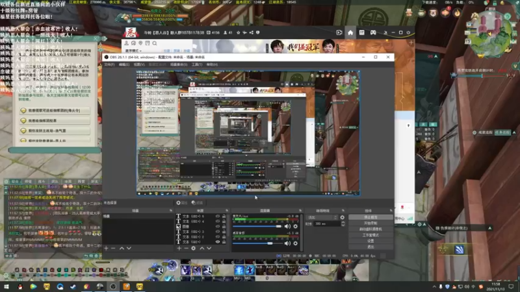Mute the microphone channel speaker icon
520x292 pixels.
(287, 226)
